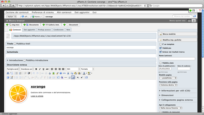
Task: Open Altri contenuti menu
Action: pos(64,12)
